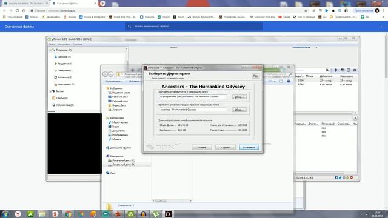Open the Настройки menu in uTorrent
This screenshot has height=218, width=388.
(x=64, y=44)
